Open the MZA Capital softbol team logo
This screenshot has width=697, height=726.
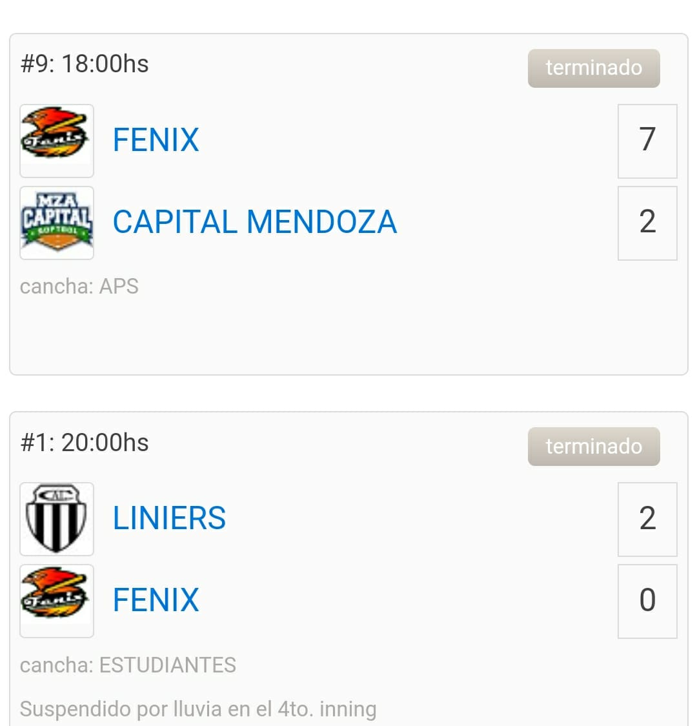tap(57, 223)
